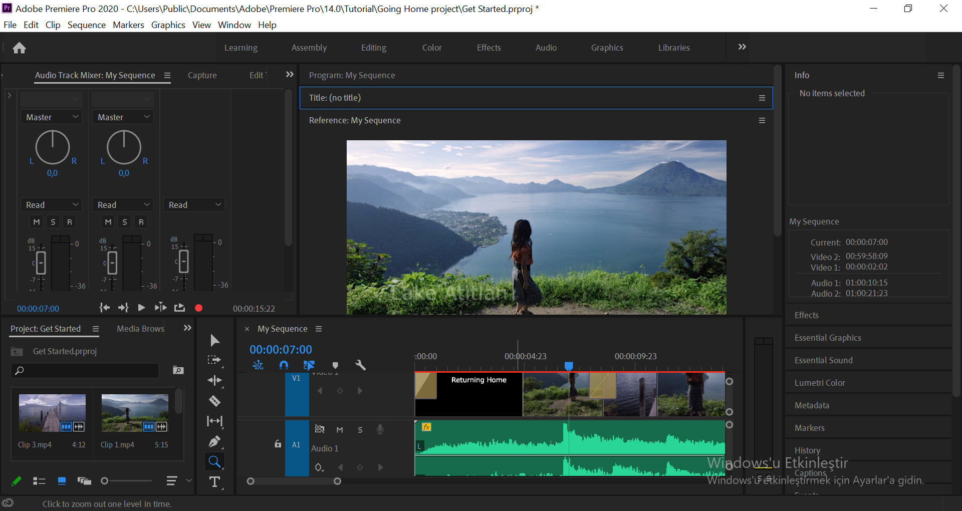Select the Track Select Forward tool

(214, 360)
